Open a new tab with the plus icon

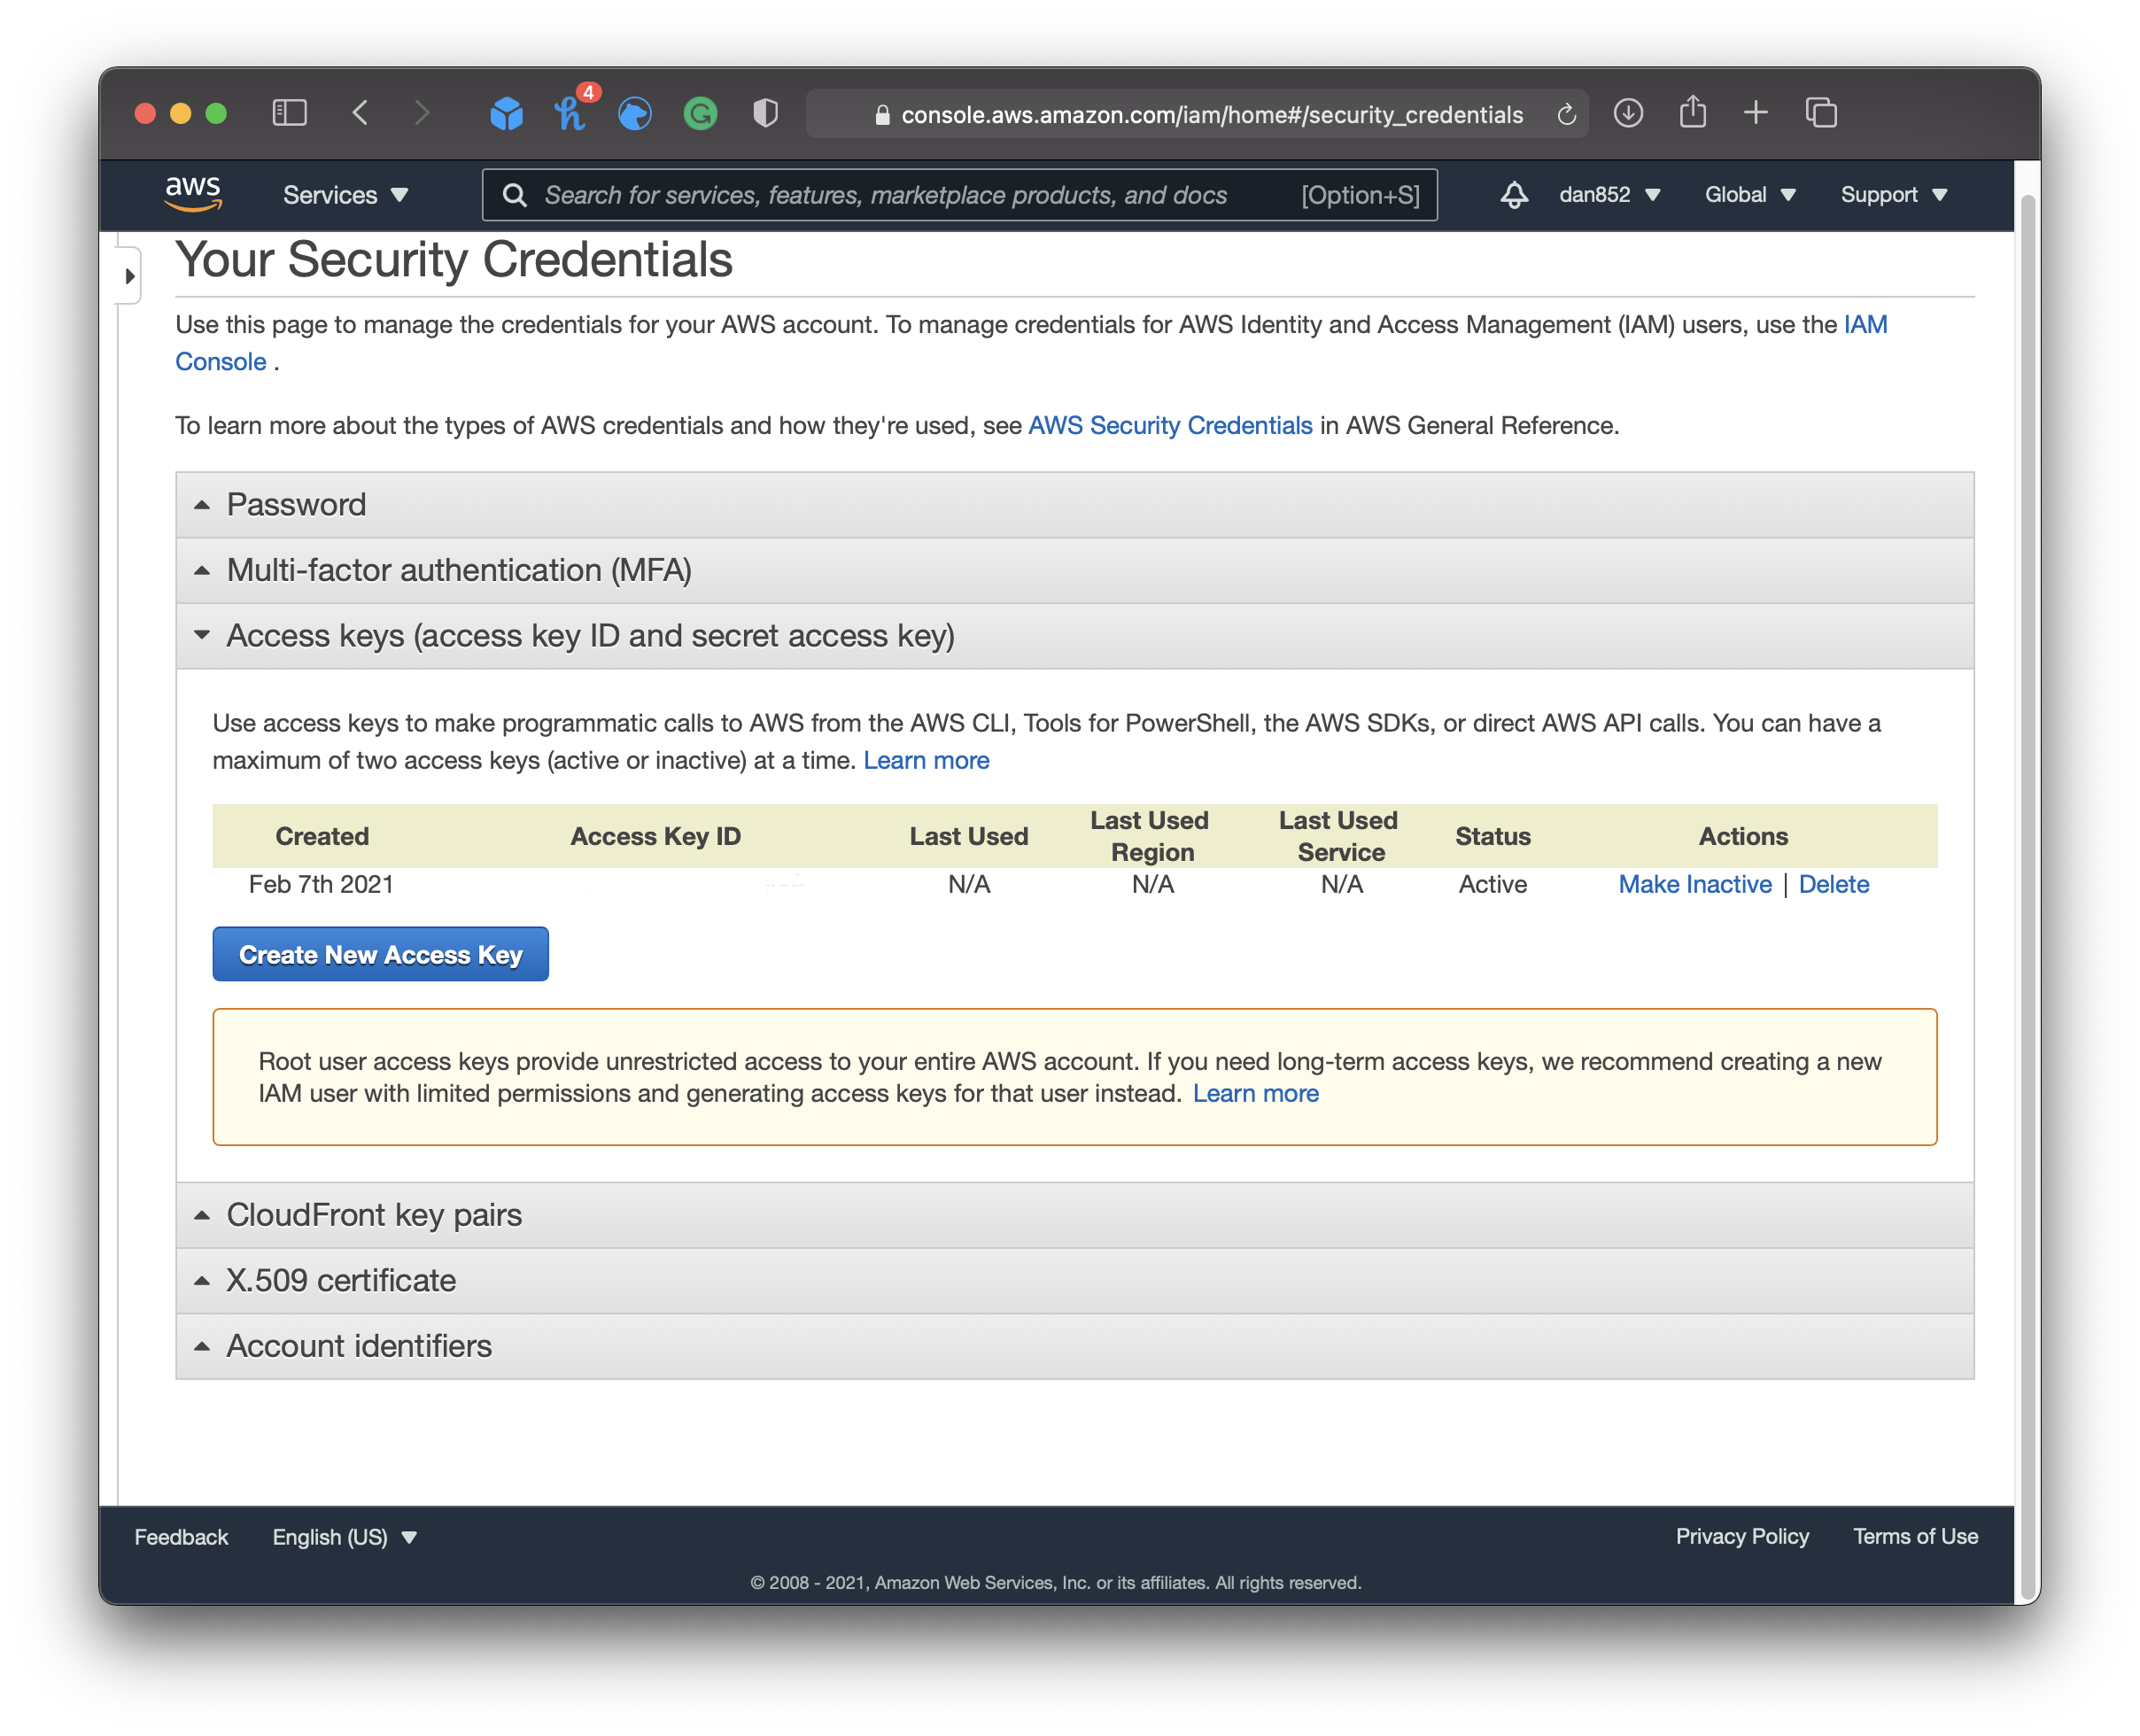click(x=1756, y=113)
